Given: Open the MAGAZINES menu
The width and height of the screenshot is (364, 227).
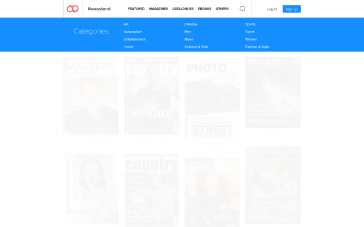Looking at the screenshot, I should (x=158, y=8).
